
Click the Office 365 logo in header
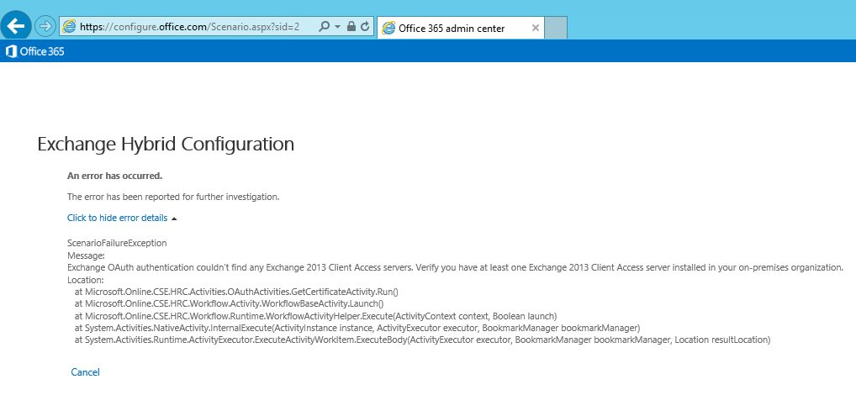coord(35,51)
